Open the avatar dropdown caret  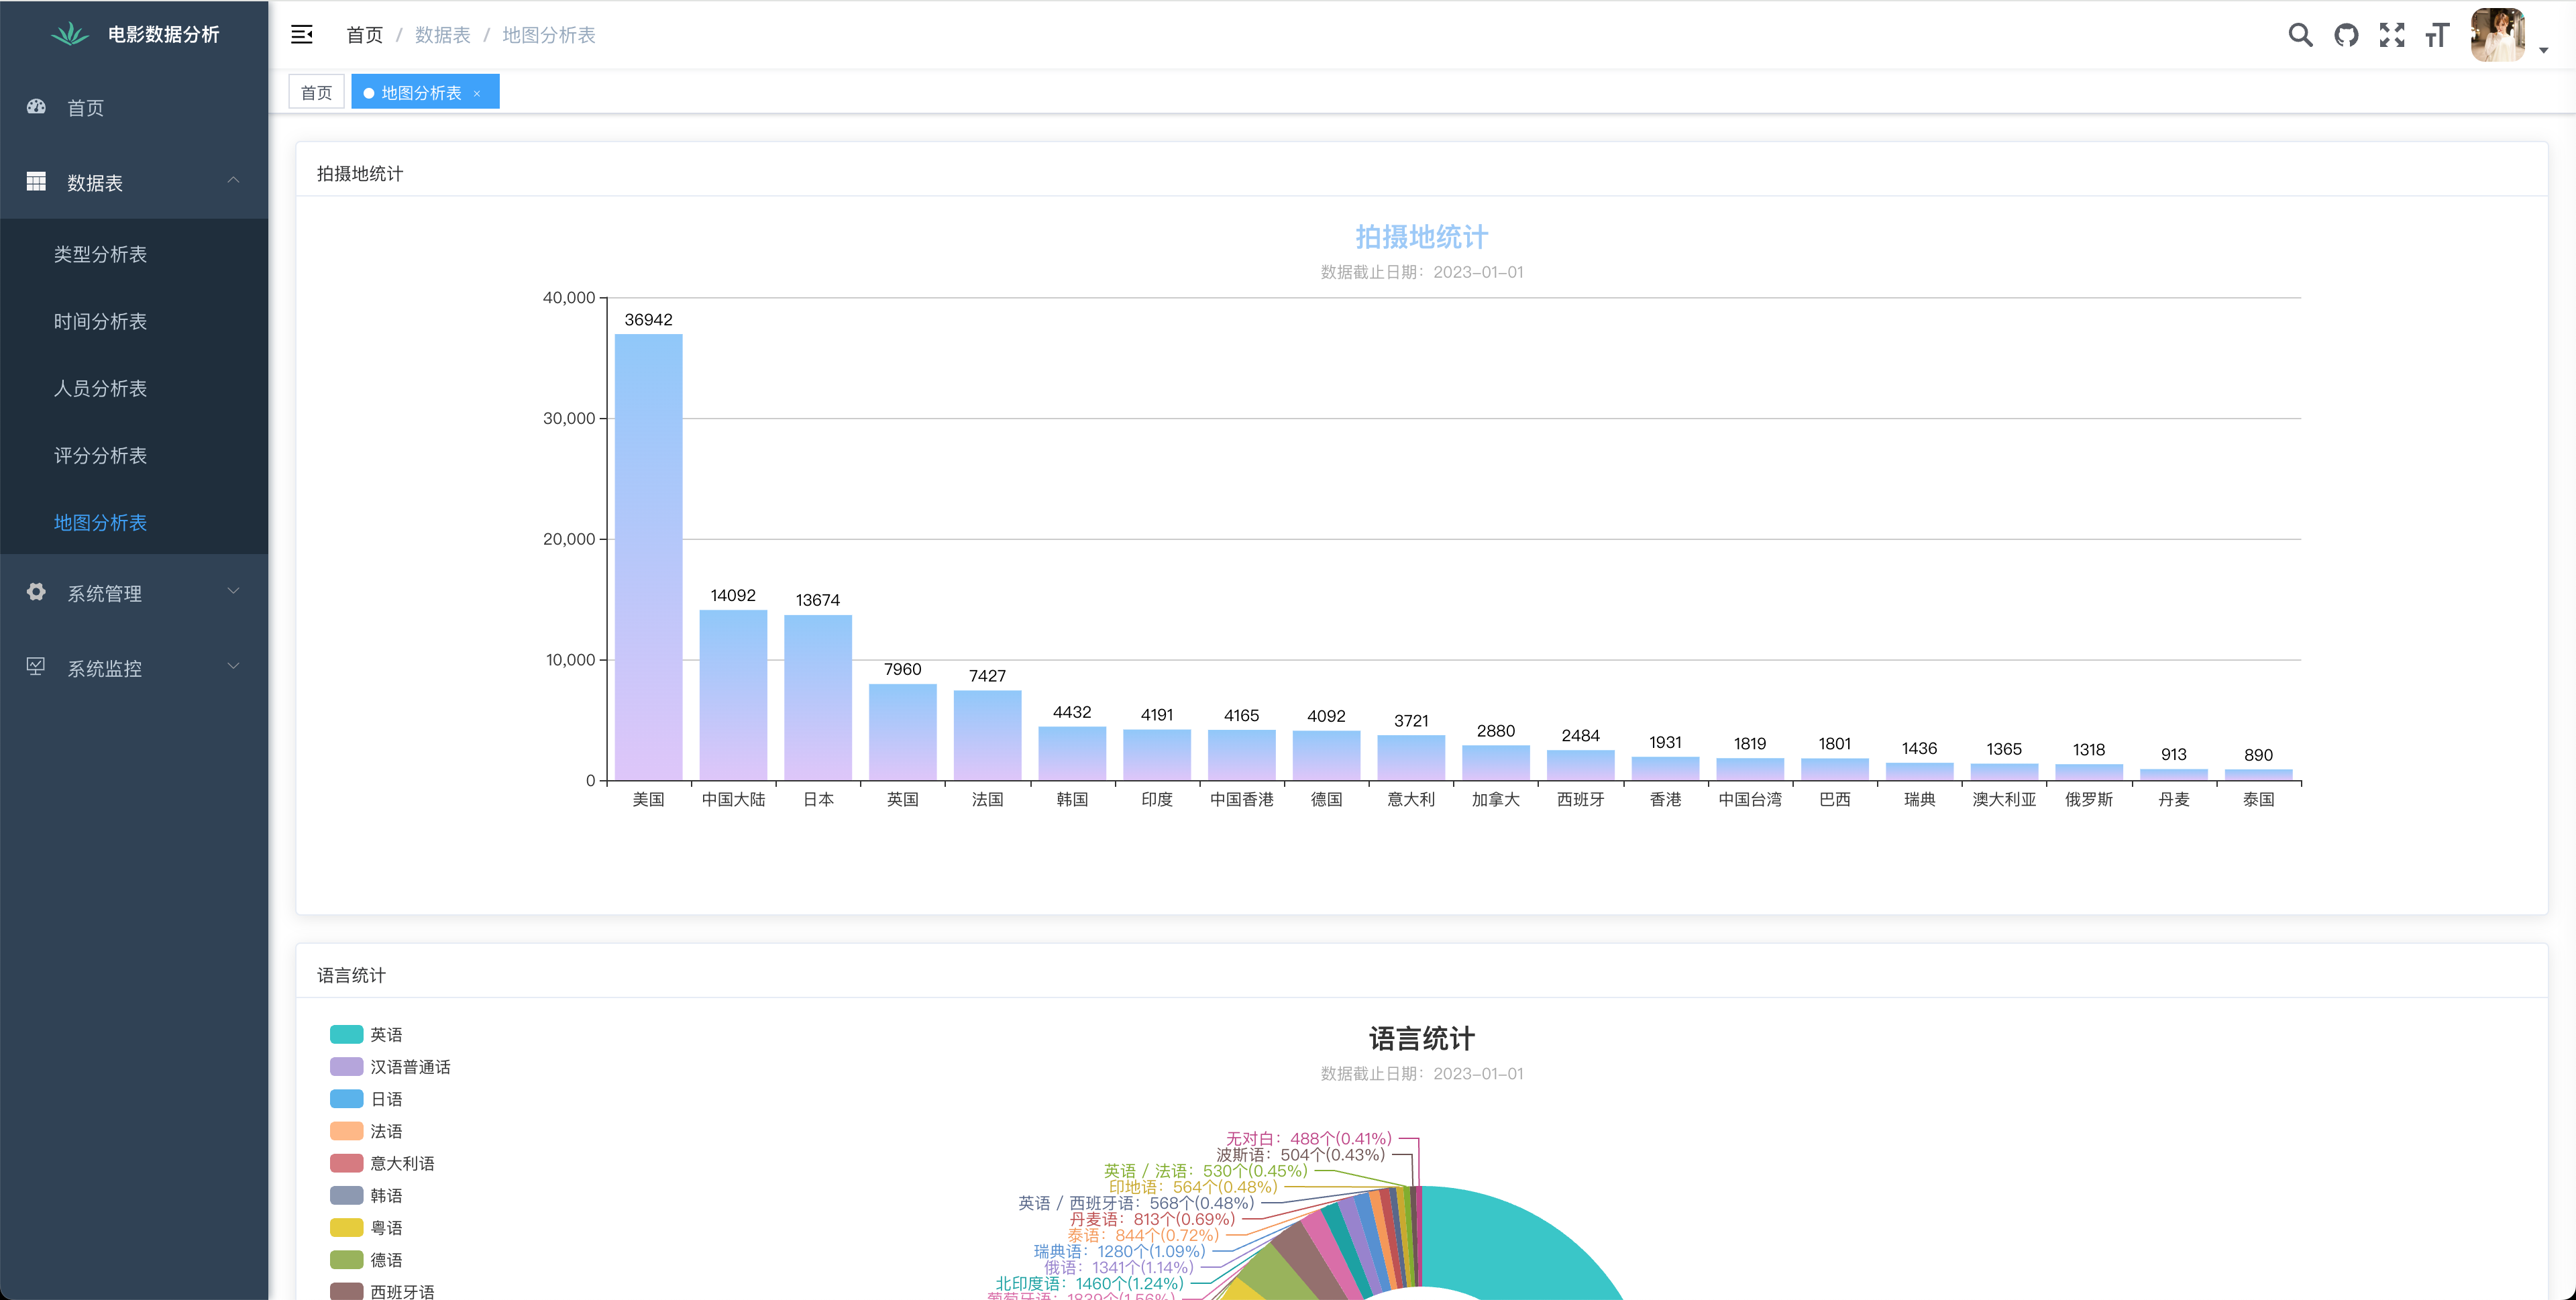pyautogui.click(x=2543, y=50)
